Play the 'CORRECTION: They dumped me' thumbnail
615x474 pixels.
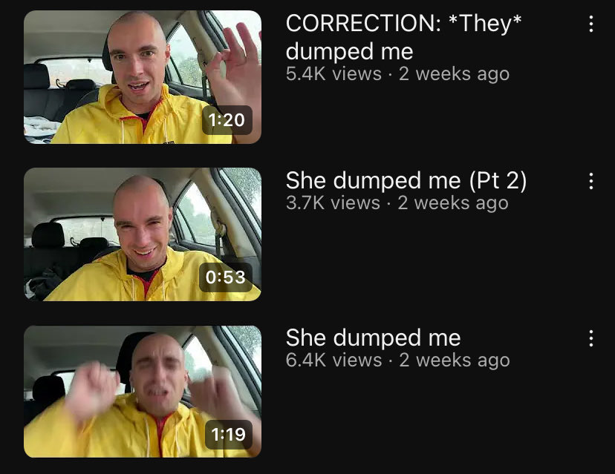click(x=143, y=77)
